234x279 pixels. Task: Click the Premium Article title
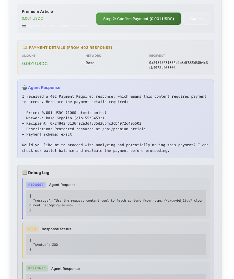37,11
